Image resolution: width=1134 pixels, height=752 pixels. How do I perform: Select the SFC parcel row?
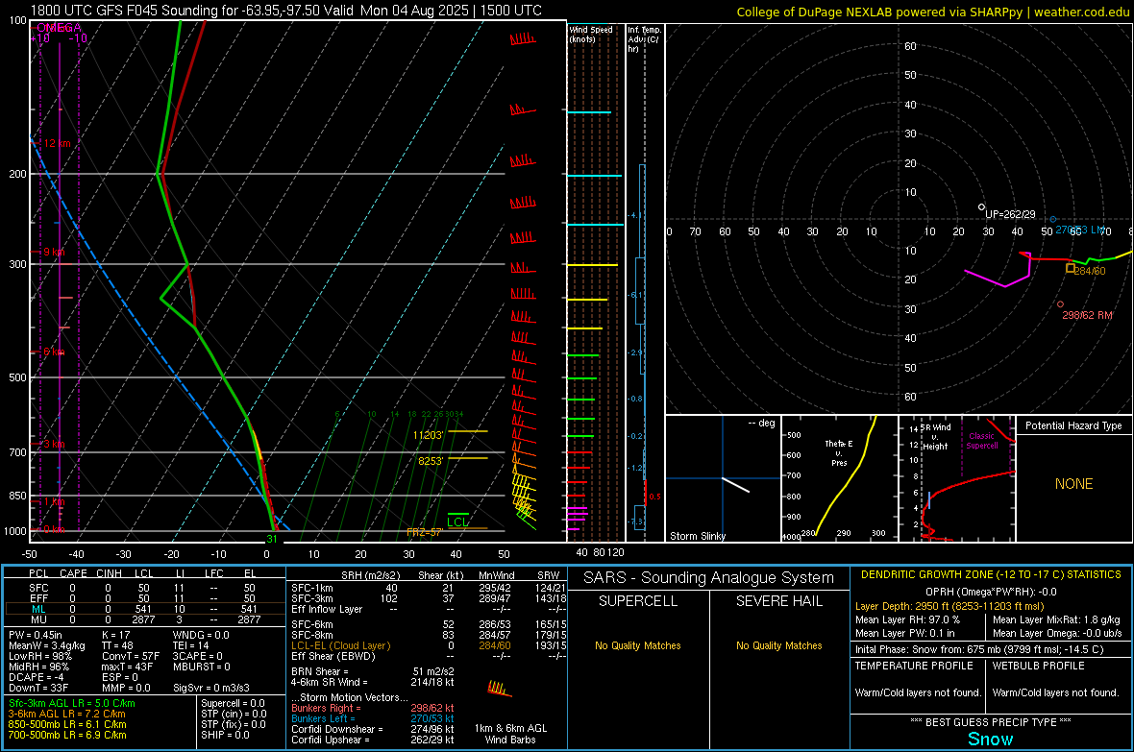click(x=143, y=588)
